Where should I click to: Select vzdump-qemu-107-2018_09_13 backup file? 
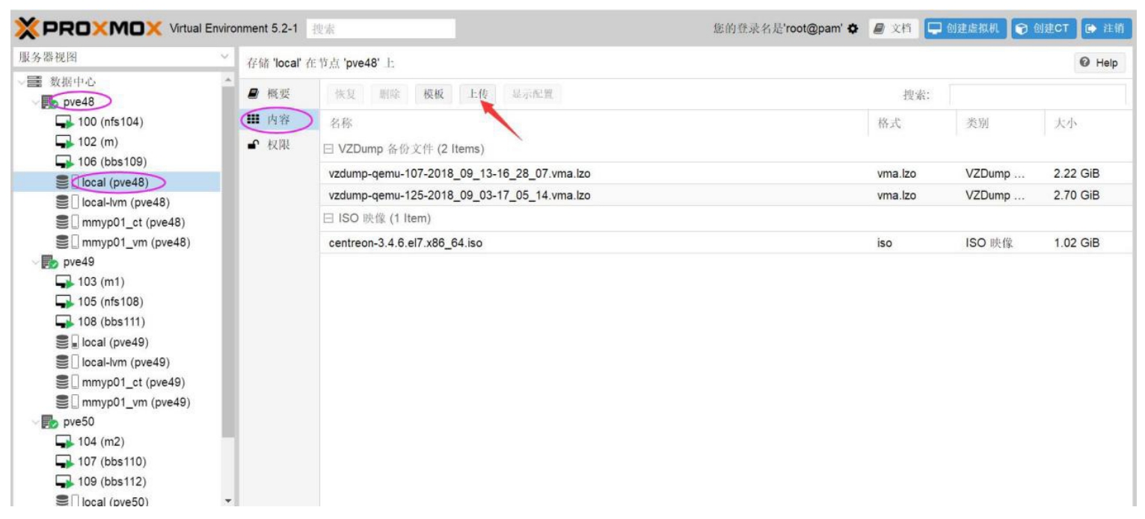pos(725,174)
